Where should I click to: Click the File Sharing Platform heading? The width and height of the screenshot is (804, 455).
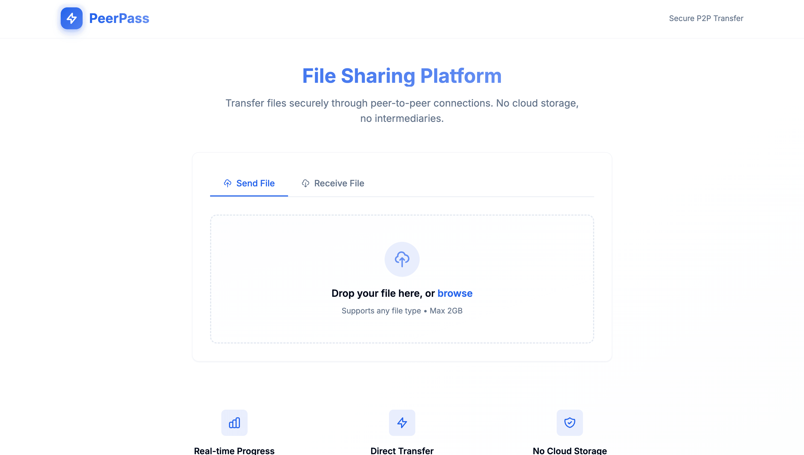[x=402, y=76]
